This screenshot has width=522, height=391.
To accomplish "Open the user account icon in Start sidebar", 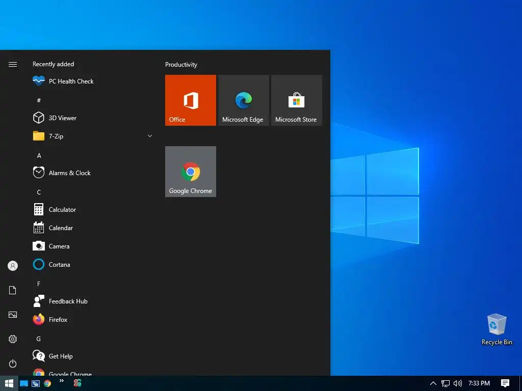I will click(x=13, y=266).
